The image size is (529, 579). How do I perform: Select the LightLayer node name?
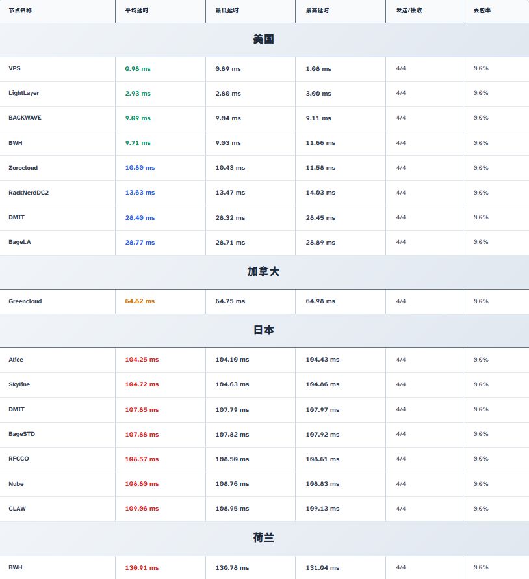point(24,93)
